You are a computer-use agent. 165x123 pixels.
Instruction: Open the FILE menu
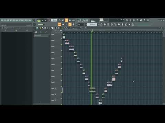[x=2, y=20]
